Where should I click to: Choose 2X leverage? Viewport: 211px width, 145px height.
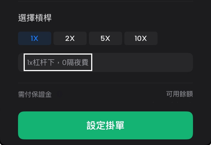70,38
